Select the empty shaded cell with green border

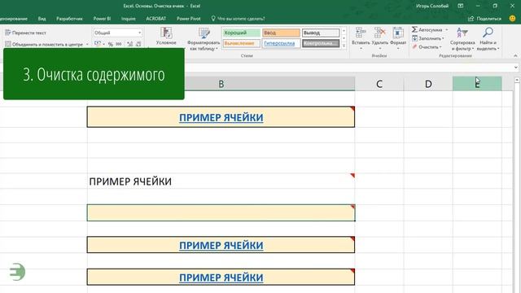pyautogui.click(x=221, y=213)
